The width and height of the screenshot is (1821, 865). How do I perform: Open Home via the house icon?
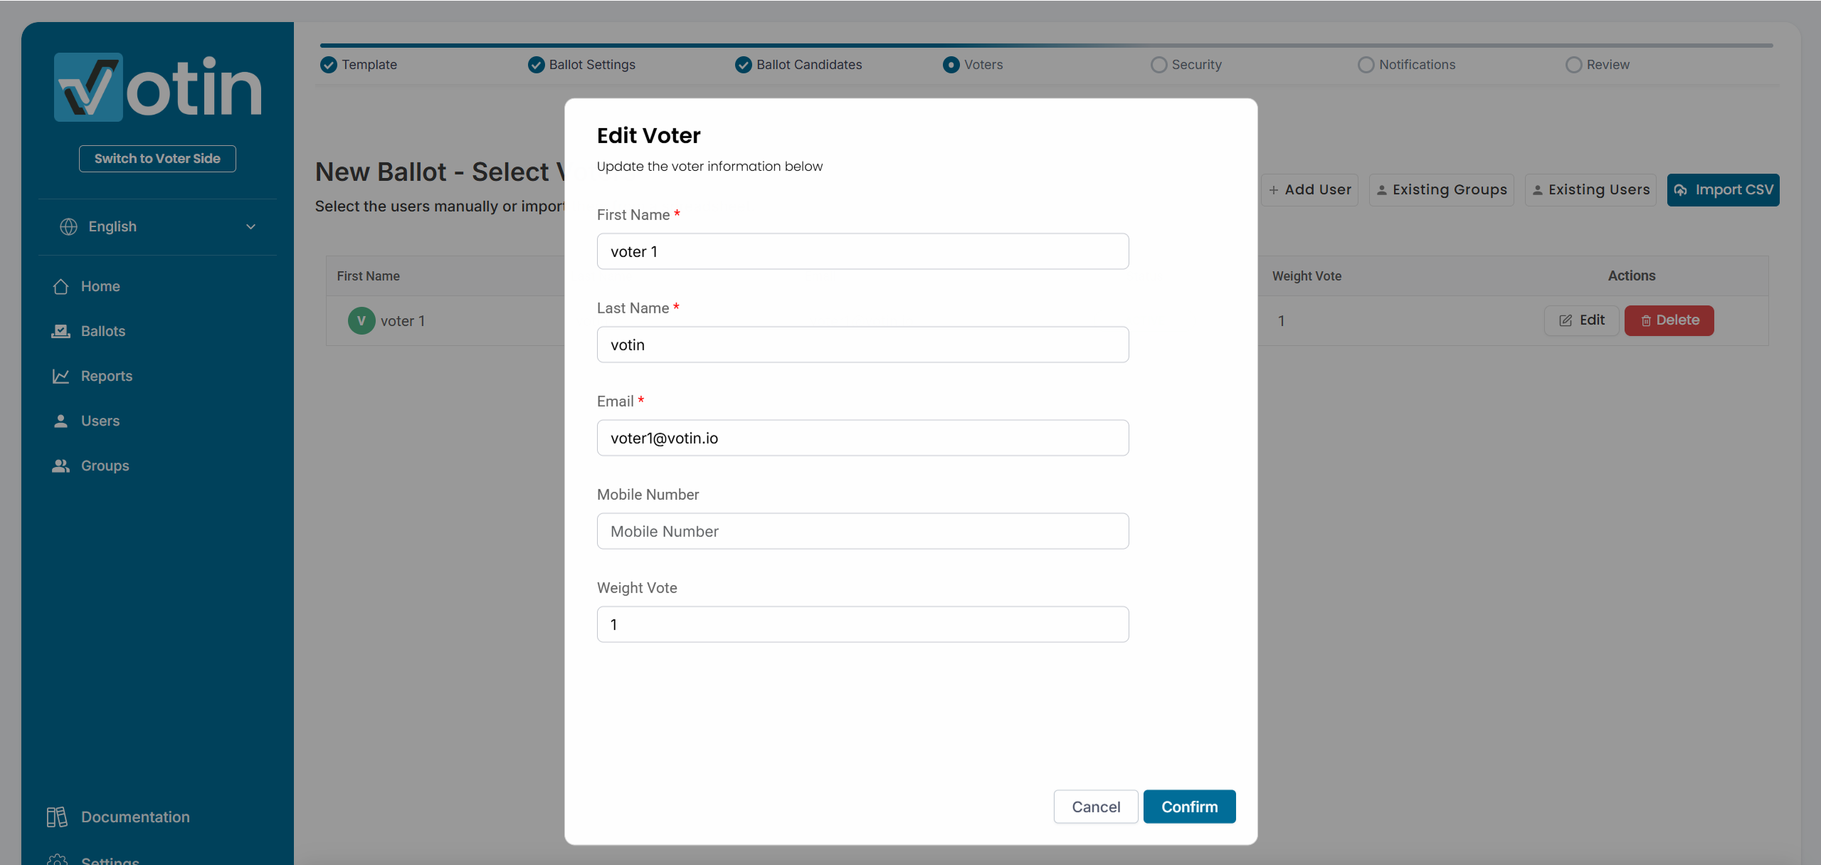tap(61, 286)
